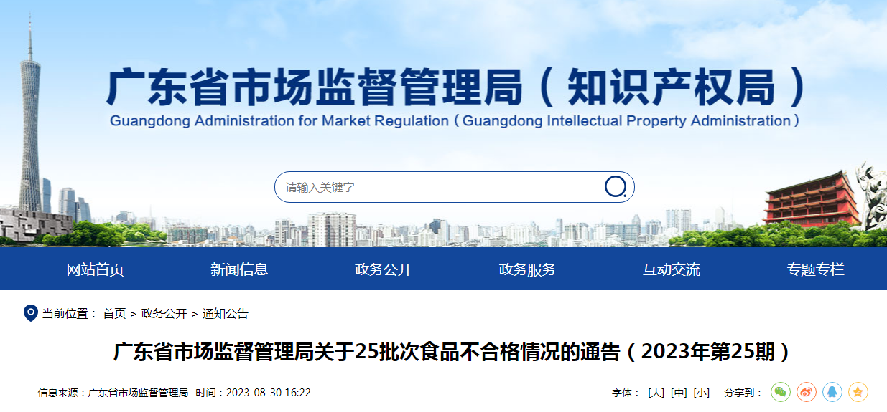Go to 通知公告 in breadcrumb
Viewport: 887px width, 412px height.
pyautogui.click(x=226, y=313)
